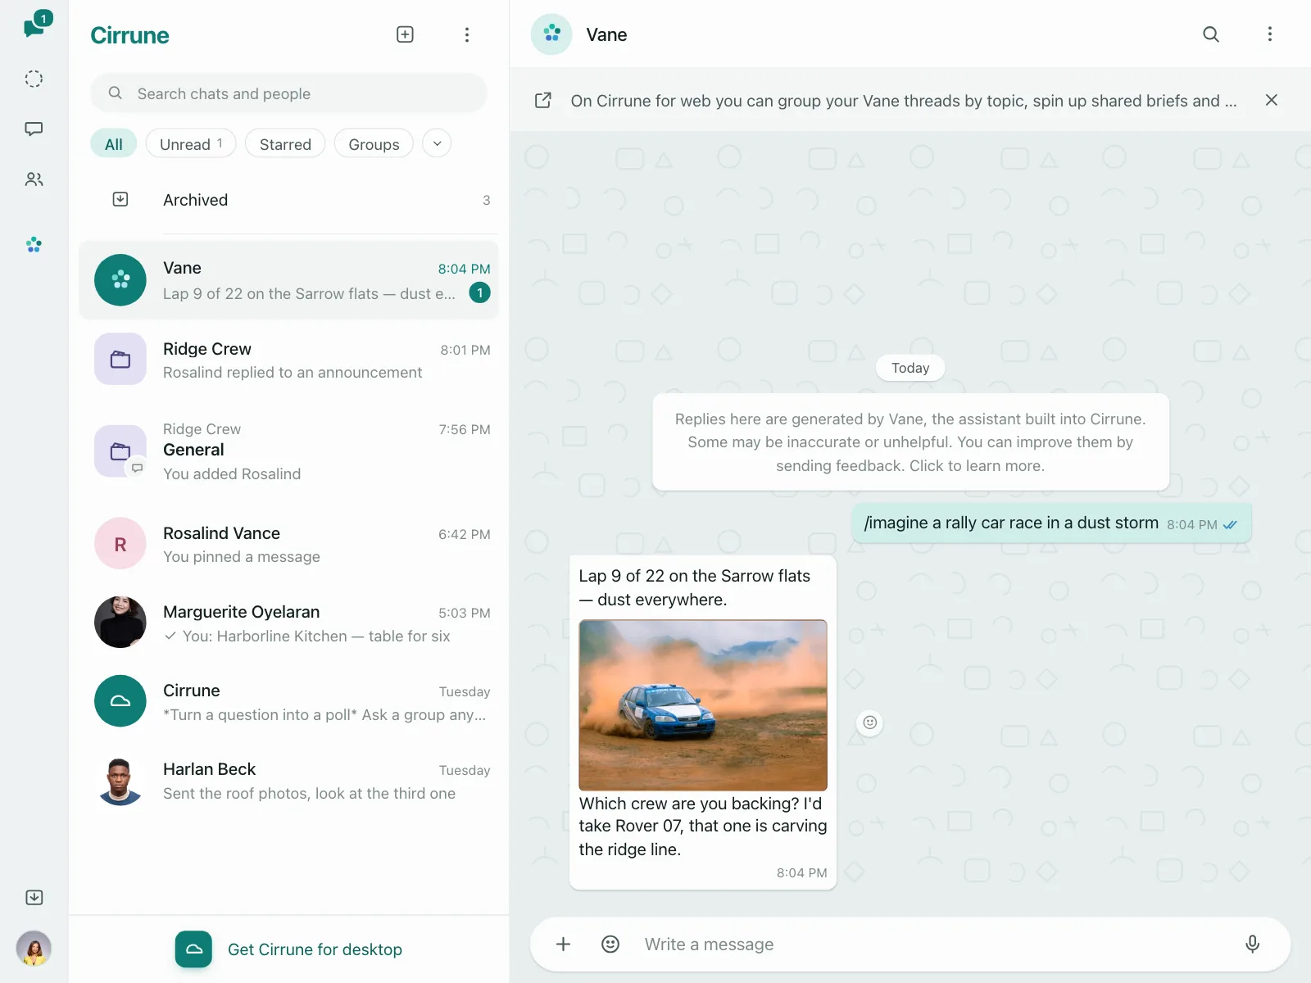Click the Vane chat avatar in list
This screenshot has height=983, width=1311.
pyautogui.click(x=120, y=280)
